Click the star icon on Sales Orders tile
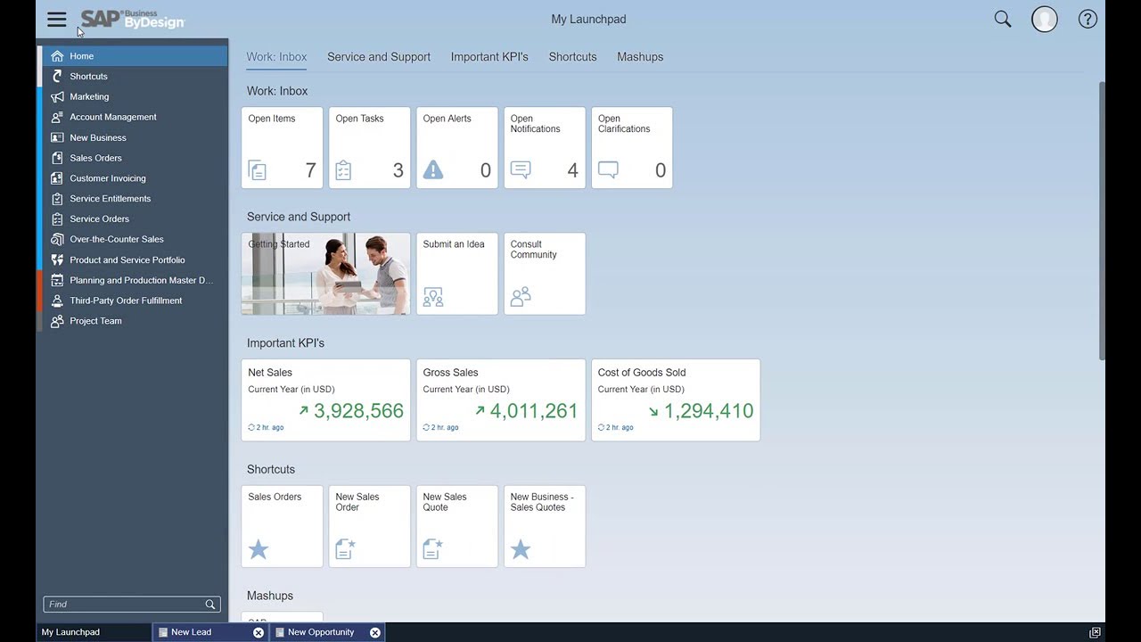 coord(259,549)
